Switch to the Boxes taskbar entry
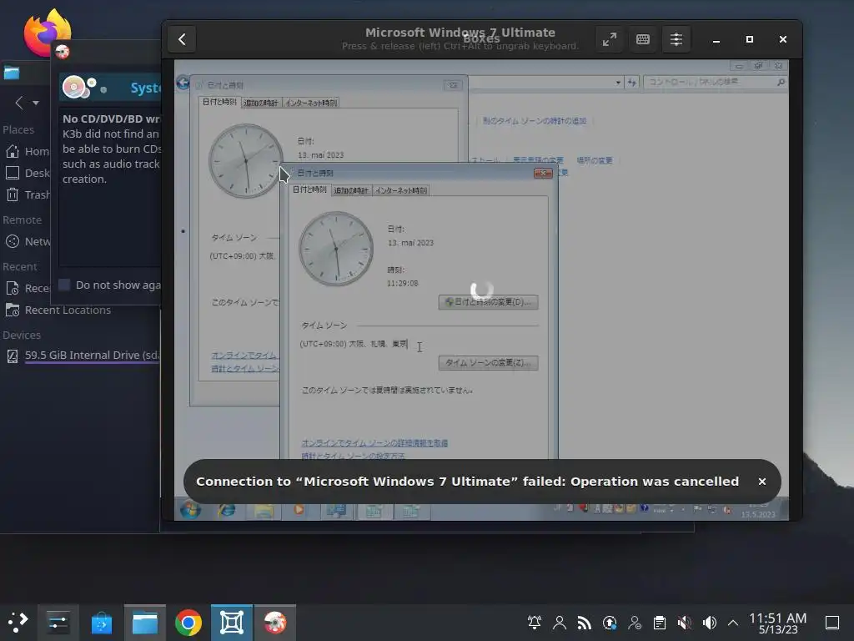Screen dimensions: 854x641 click(232, 623)
